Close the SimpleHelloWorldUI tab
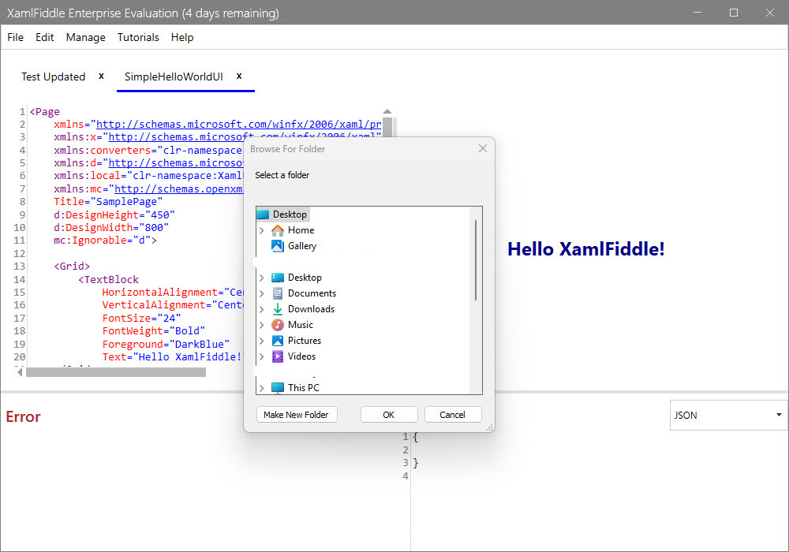This screenshot has width=789, height=552. coord(239,76)
